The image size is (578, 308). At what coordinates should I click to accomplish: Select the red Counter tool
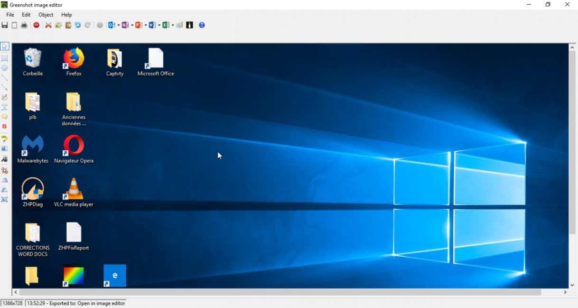pos(5,127)
